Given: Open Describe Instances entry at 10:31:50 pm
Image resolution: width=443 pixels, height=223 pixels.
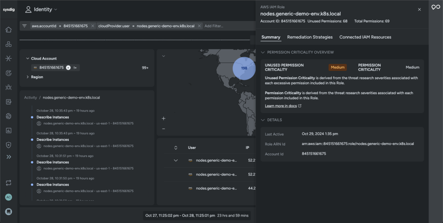Looking at the screenshot, I should click(53, 184).
